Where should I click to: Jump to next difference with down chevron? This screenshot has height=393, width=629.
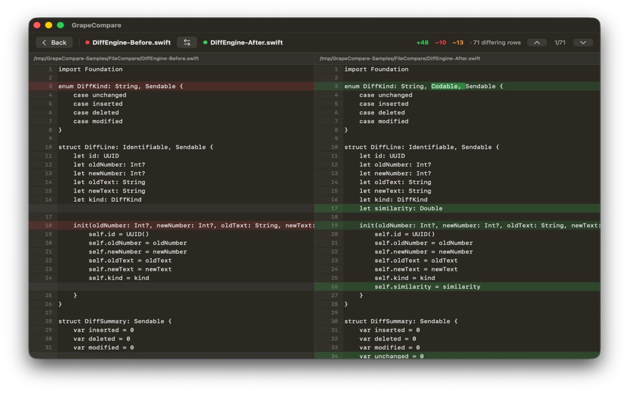[583, 42]
